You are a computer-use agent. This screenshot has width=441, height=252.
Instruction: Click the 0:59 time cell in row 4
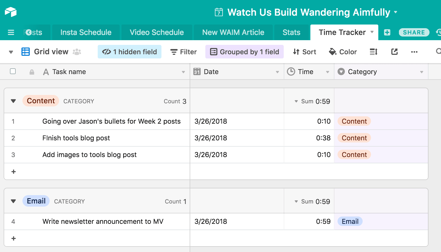(309, 221)
